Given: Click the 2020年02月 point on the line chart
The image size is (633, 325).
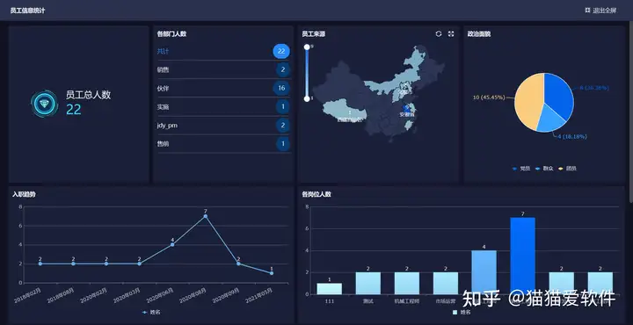Looking at the screenshot, I should pos(106,264).
